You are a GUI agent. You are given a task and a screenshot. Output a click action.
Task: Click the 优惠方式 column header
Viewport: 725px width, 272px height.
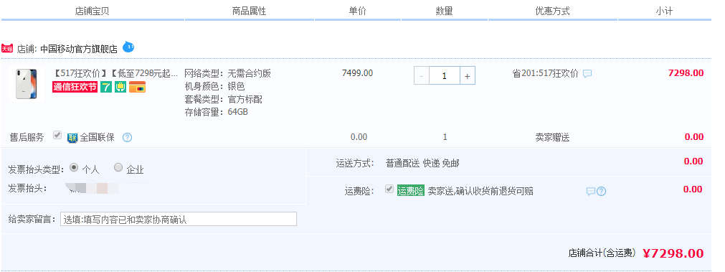(553, 11)
